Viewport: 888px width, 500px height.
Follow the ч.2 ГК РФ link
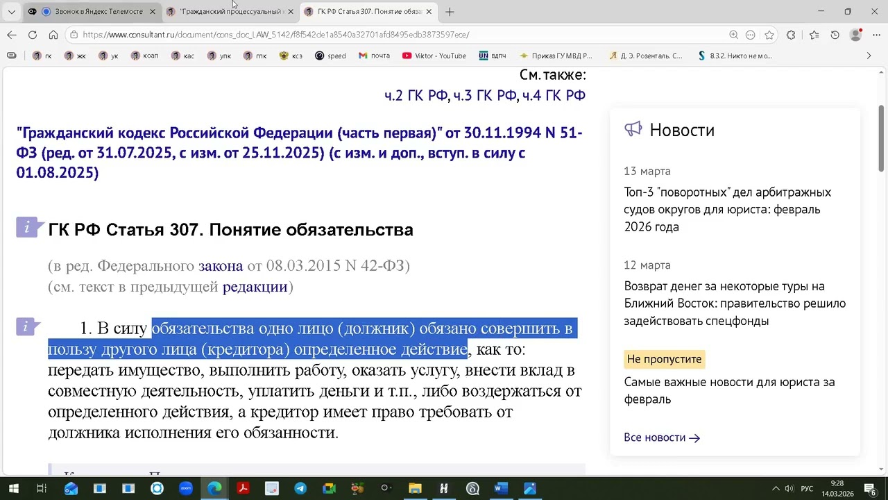(416, 95)
